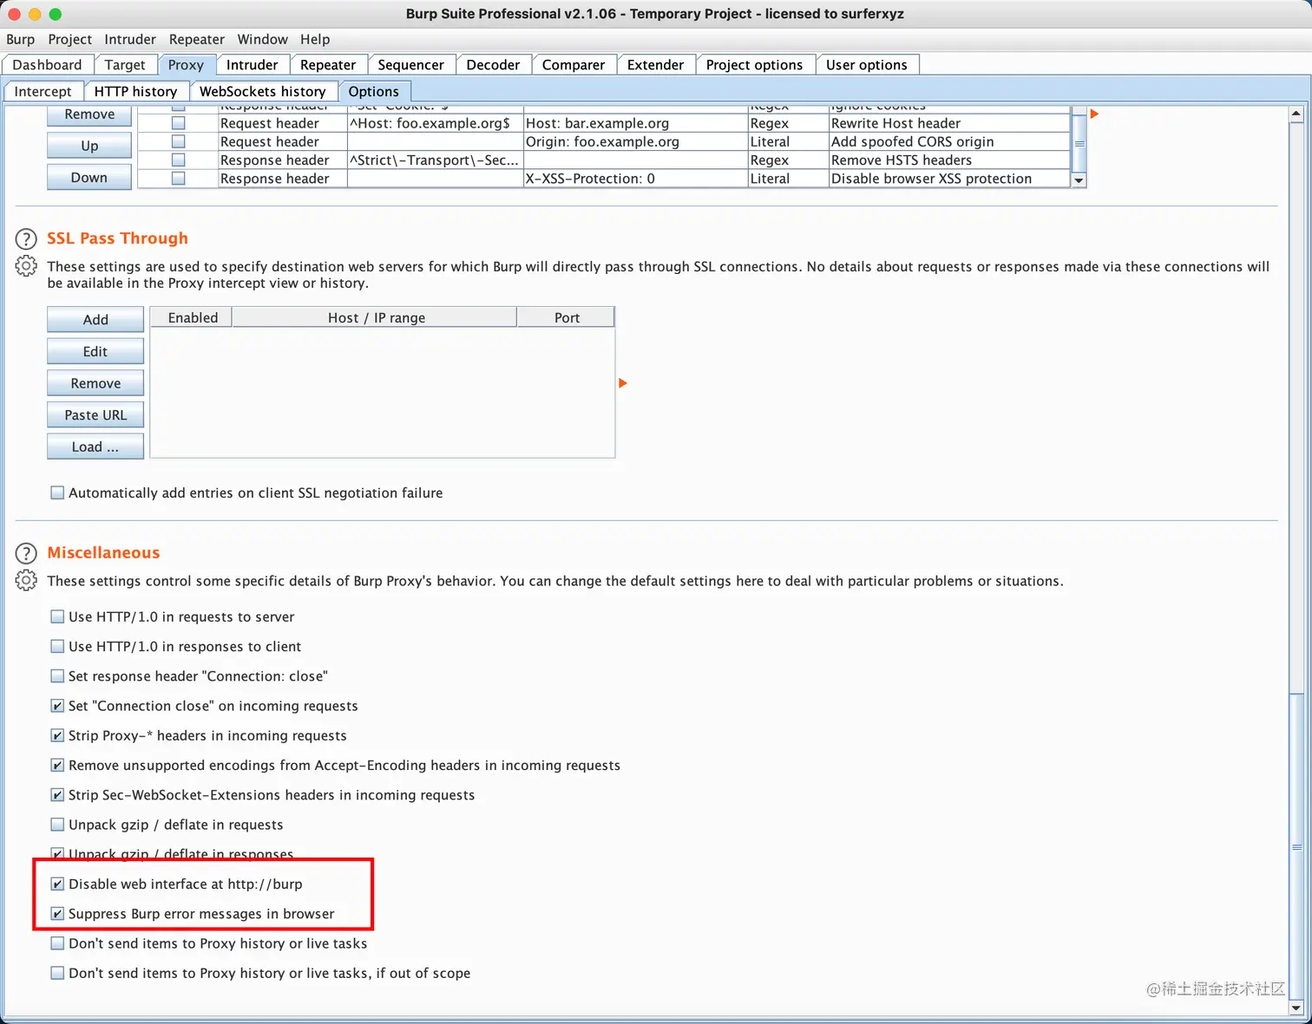Viewport: 1312px width, 1024px height.
Task: Select the Proxy main tab
Action: [186, 65]
